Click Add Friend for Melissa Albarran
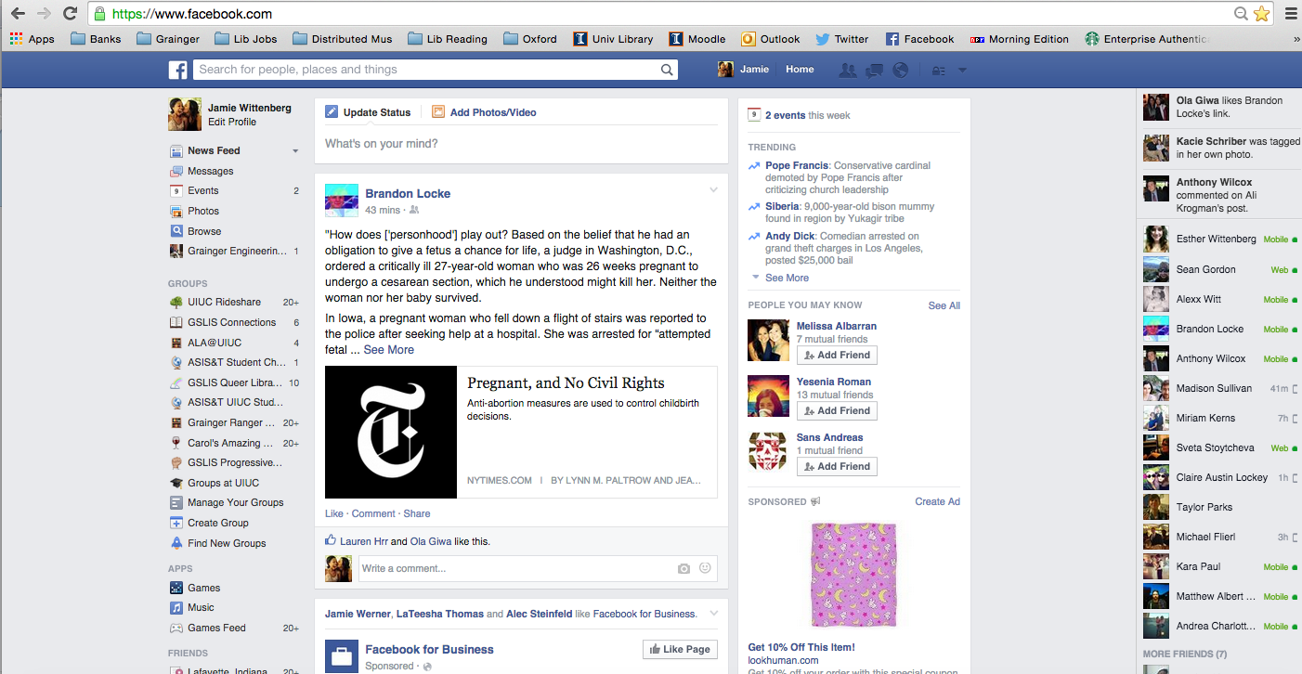This screenshot has width=1302, height=674. 837,355
